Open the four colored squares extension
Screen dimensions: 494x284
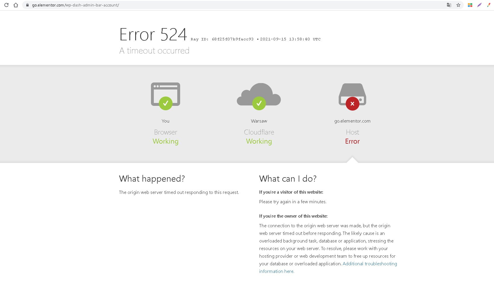(x=470, y=5)
